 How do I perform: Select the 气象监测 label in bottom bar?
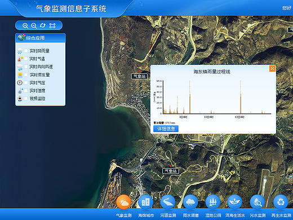click(x=123, y=215)
